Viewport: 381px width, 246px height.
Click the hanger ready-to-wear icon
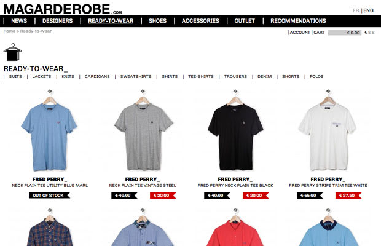13,52
